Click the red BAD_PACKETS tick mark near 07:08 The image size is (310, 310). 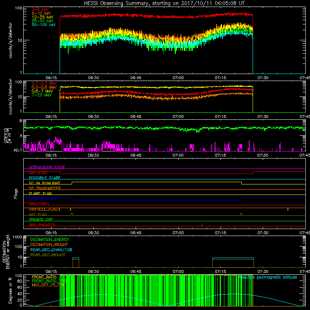(201, 225)
